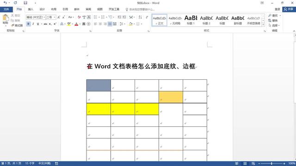Click the Replace (替换) icon
The width and height of the screenshot is (296, 166).
[x=270, y=20]
